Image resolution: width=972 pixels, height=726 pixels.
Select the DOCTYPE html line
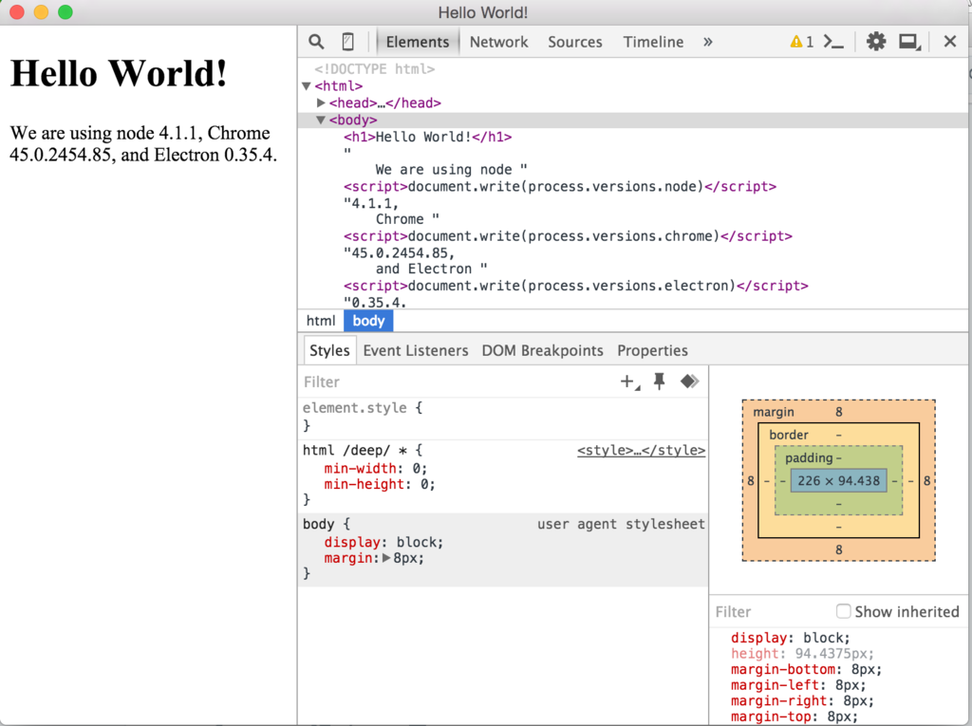pos(374,69)
